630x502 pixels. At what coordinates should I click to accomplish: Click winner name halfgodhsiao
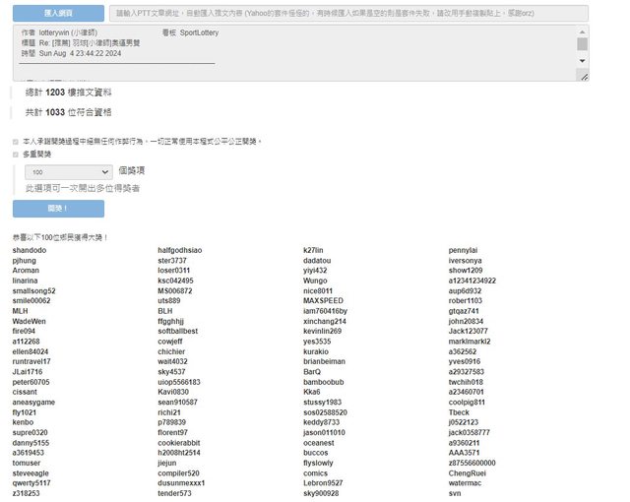click(179, 251)
